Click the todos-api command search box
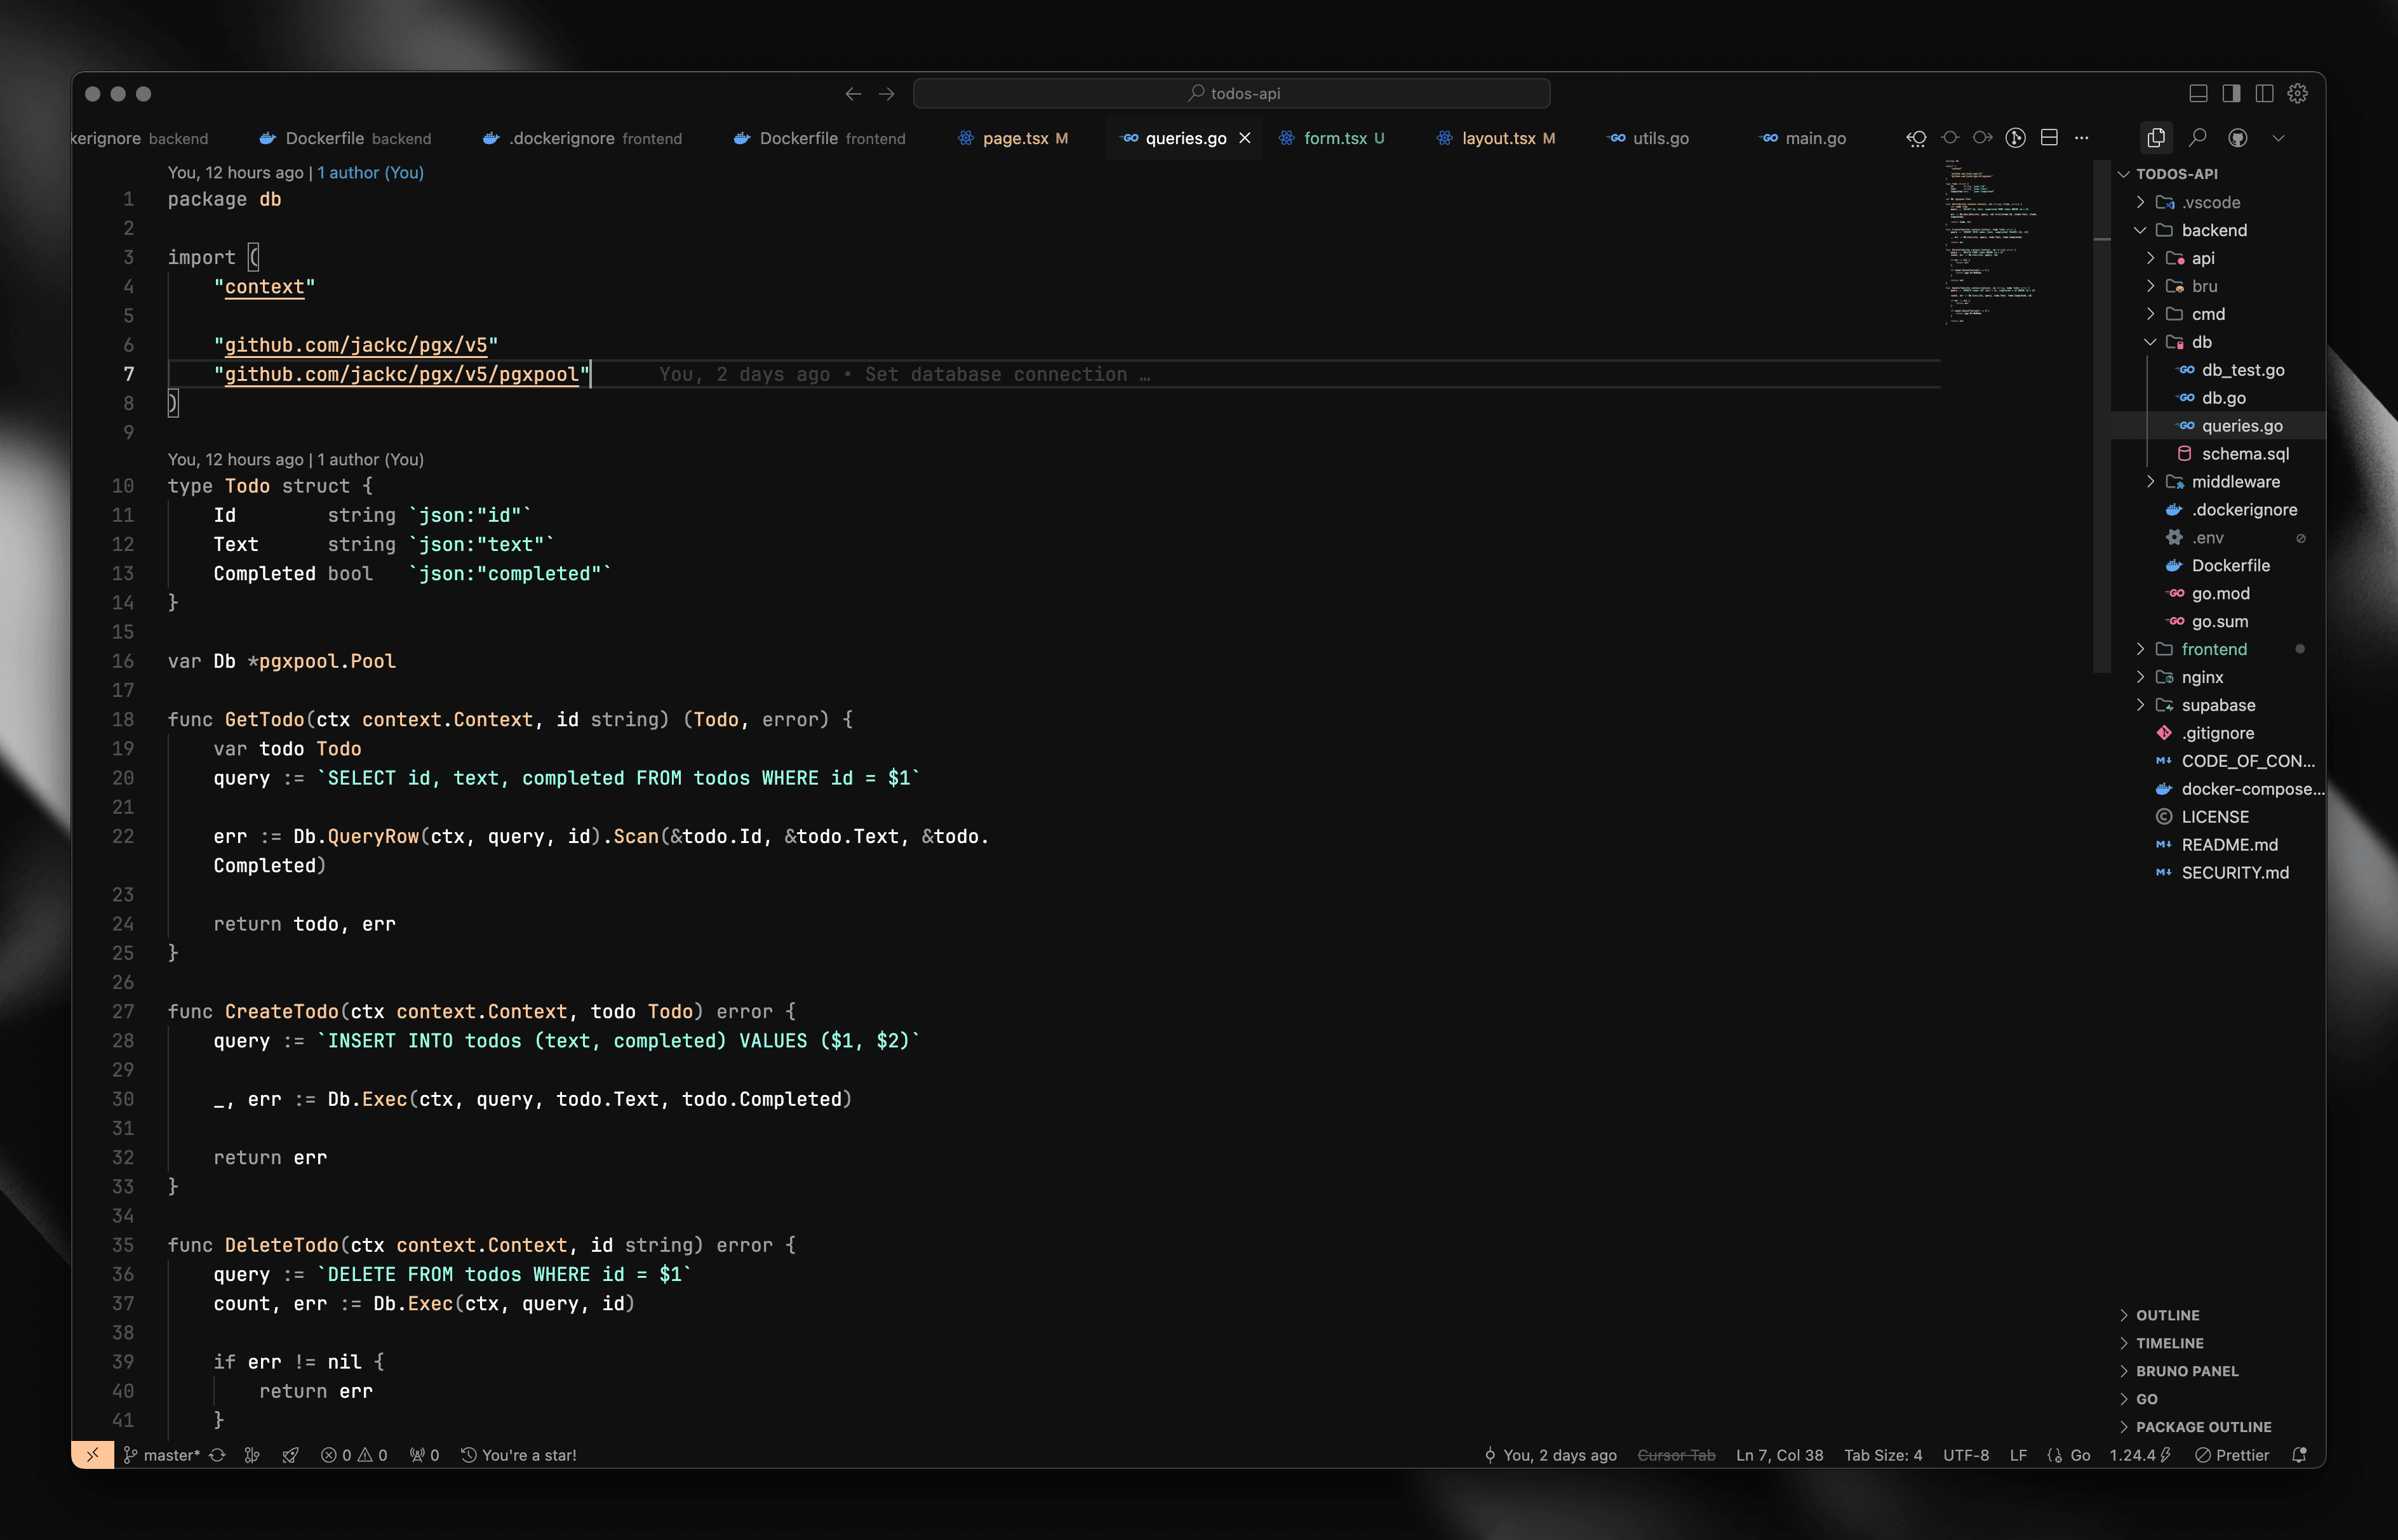 [1231, 93]
